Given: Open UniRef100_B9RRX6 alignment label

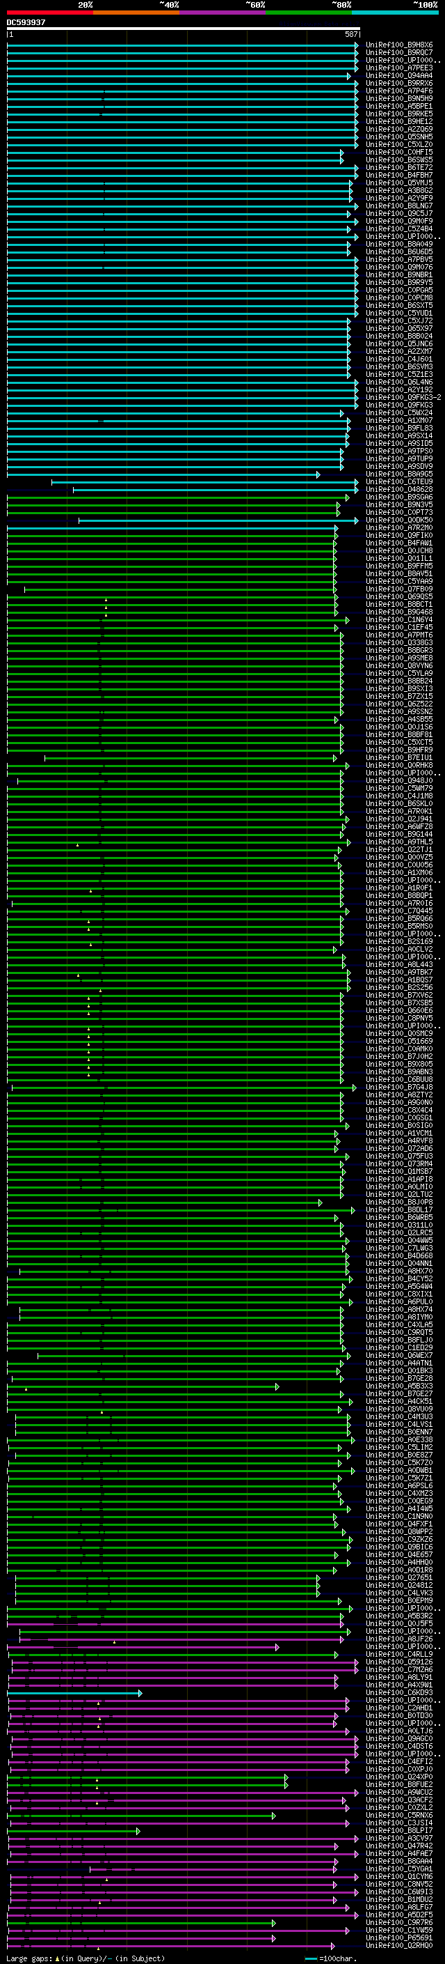Looking at the screenshot, I should coord(399,83).
